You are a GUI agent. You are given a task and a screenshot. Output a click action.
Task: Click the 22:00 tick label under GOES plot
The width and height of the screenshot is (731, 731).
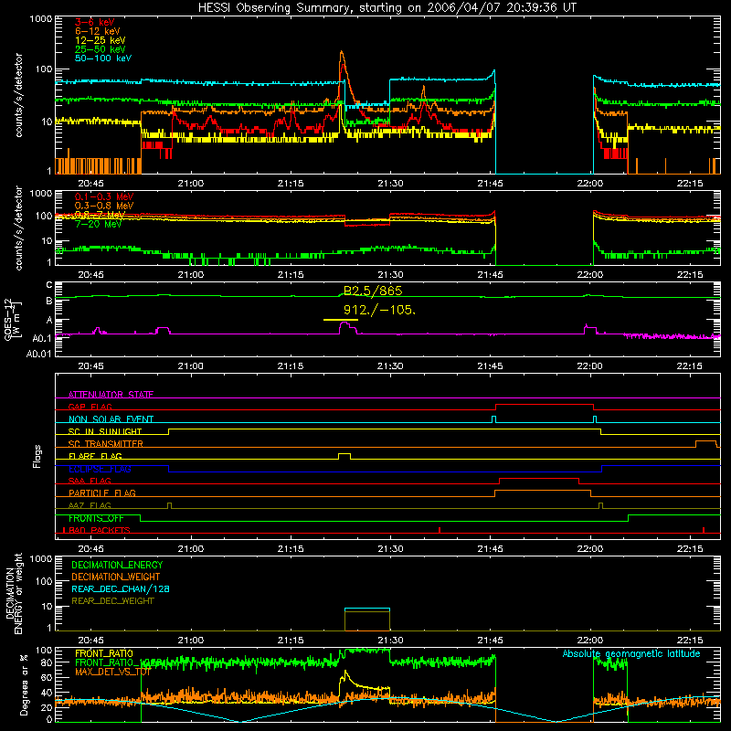click(x=589, y=366)
